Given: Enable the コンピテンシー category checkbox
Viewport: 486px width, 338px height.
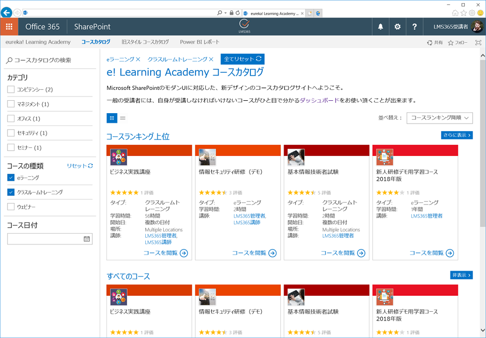Looking at the screenshot, I should [11, 89].
